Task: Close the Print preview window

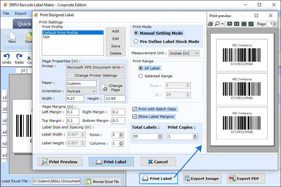Action: 271,16
